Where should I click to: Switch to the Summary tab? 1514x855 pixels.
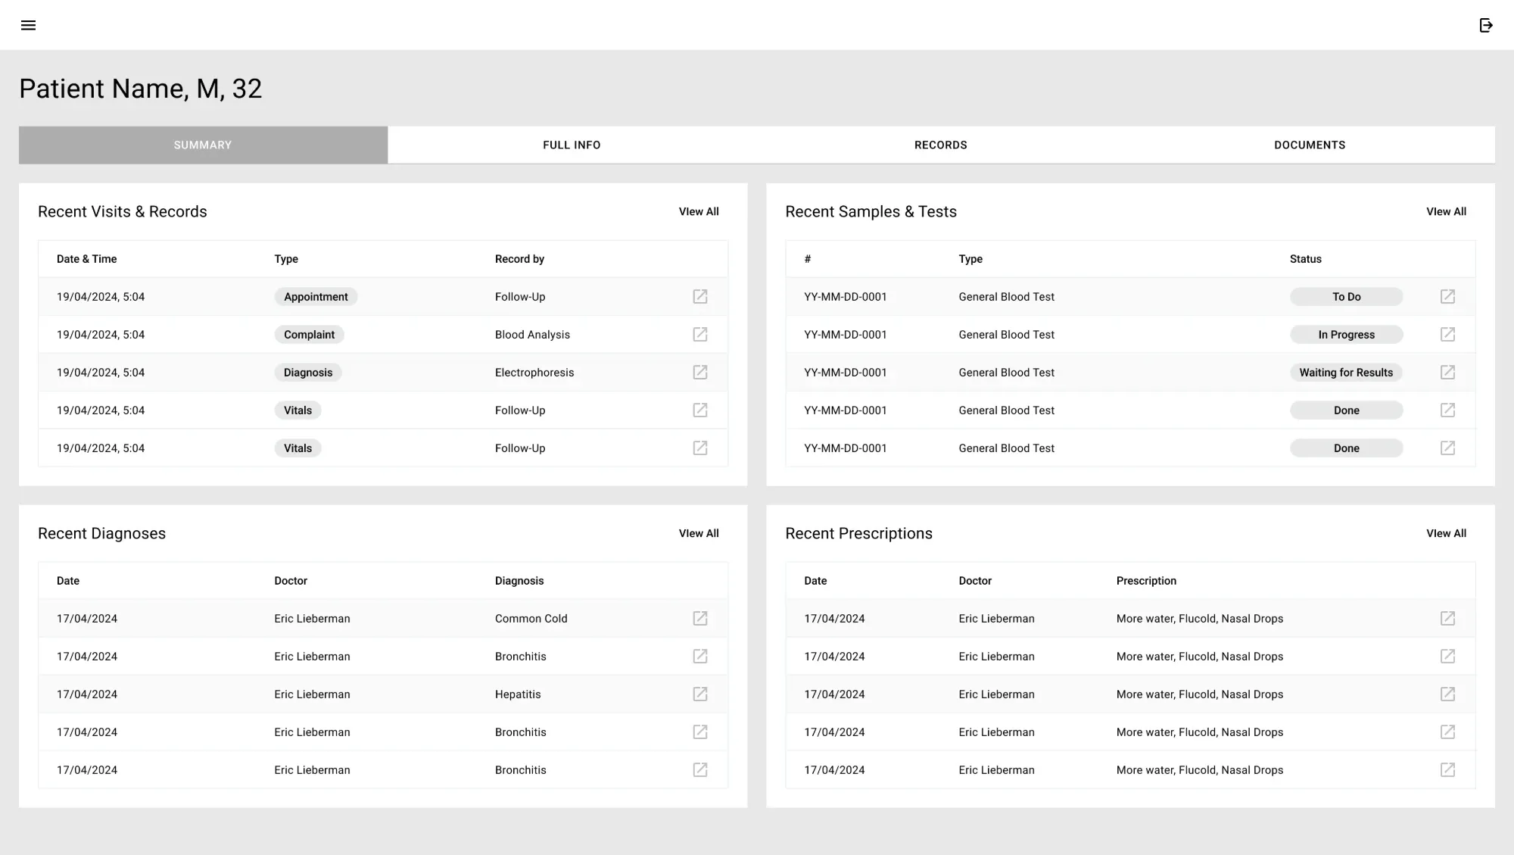click(x=203, y=145)
